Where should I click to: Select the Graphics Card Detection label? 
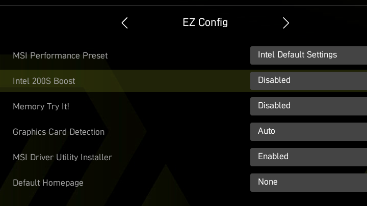point(59,132)
